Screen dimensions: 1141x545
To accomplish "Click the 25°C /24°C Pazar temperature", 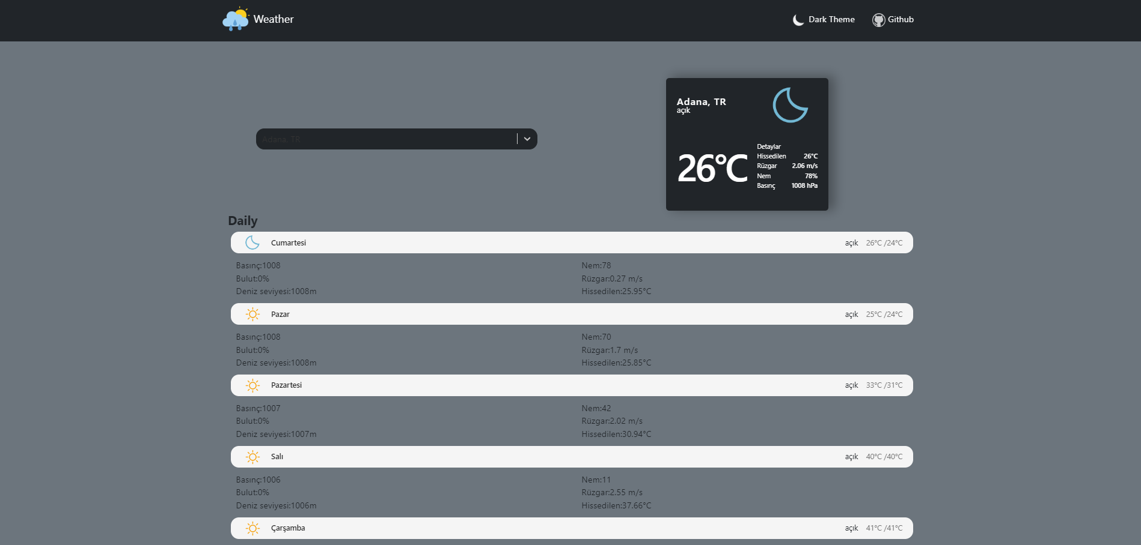I will tap(884, 315).
